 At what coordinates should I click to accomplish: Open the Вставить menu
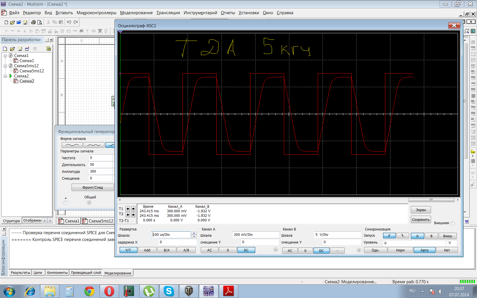(64, 13)
